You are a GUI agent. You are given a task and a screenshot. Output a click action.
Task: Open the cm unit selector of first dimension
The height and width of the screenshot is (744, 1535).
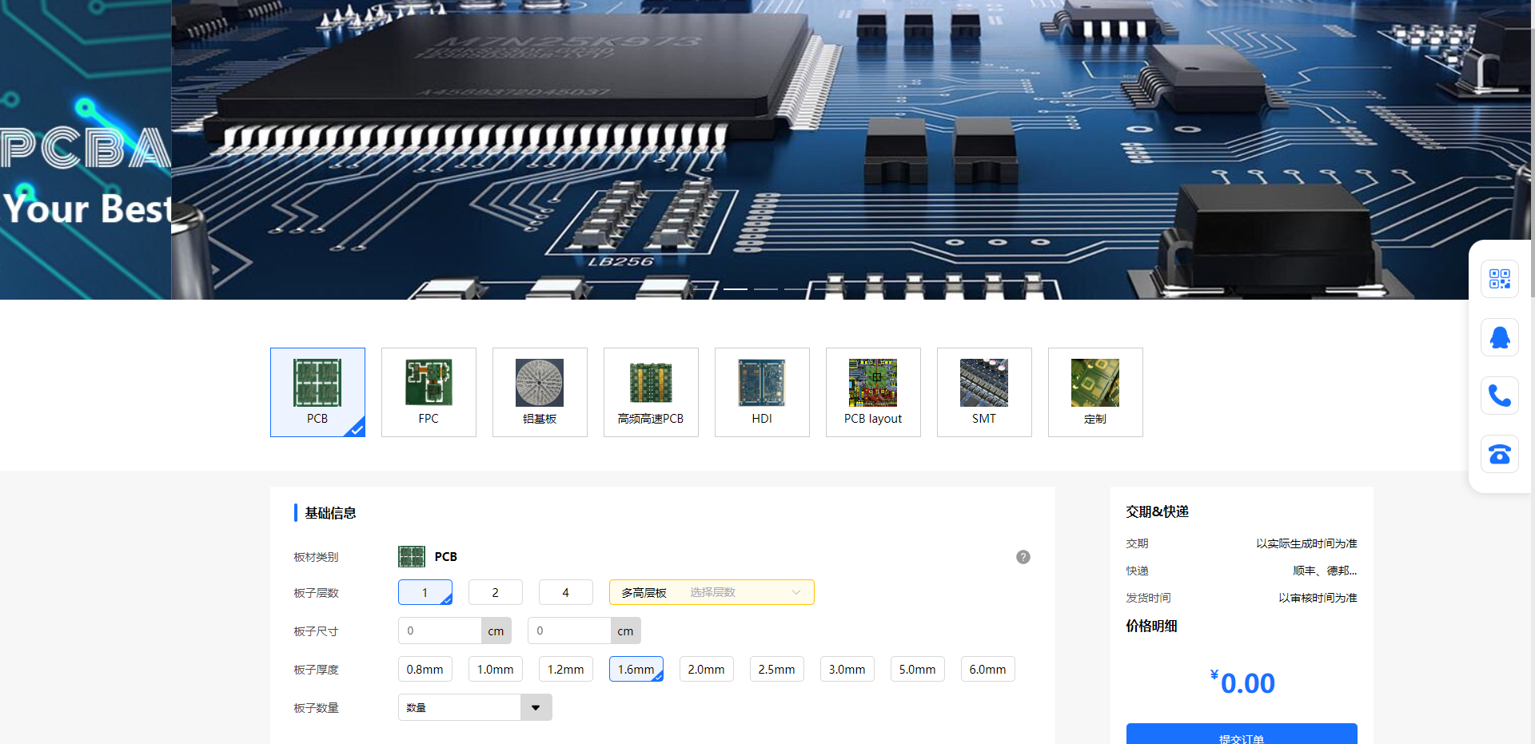point(496,631)
